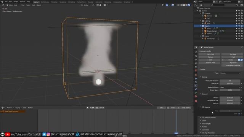
Task: Open the Global transform orientation dropdown
Action: [x=86, y=5]
